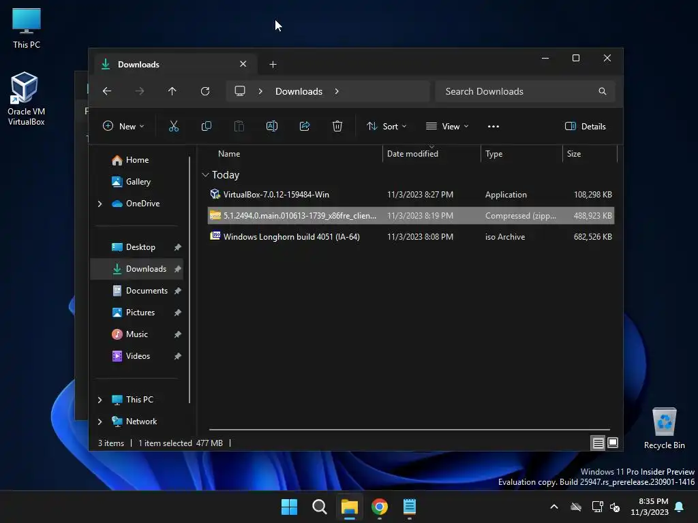Viewport: 698px width, 523px height.
Task: Collapse the Today group
Action: (x=205, y=175)
